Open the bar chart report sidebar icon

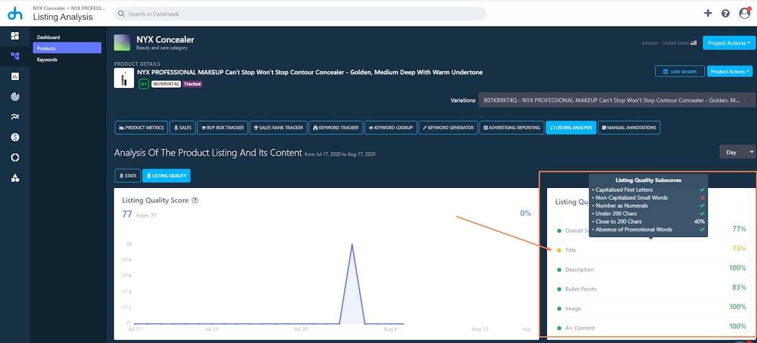point(15,76)
